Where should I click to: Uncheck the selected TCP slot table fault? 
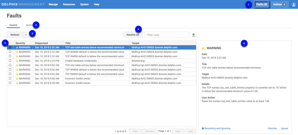click(10, 47)
